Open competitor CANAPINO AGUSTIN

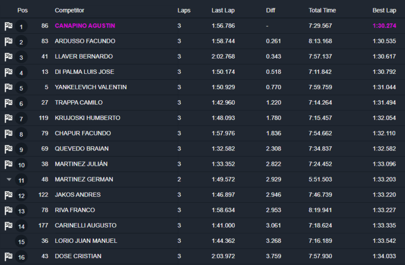point(85,26)
